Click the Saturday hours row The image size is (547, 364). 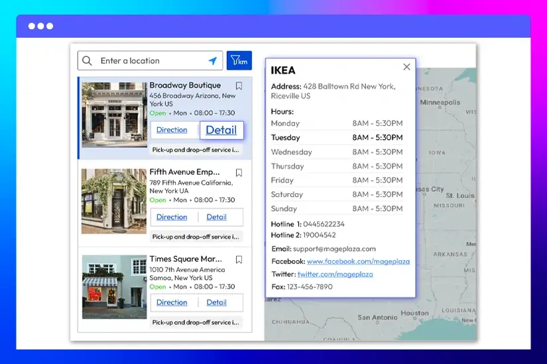337,195
